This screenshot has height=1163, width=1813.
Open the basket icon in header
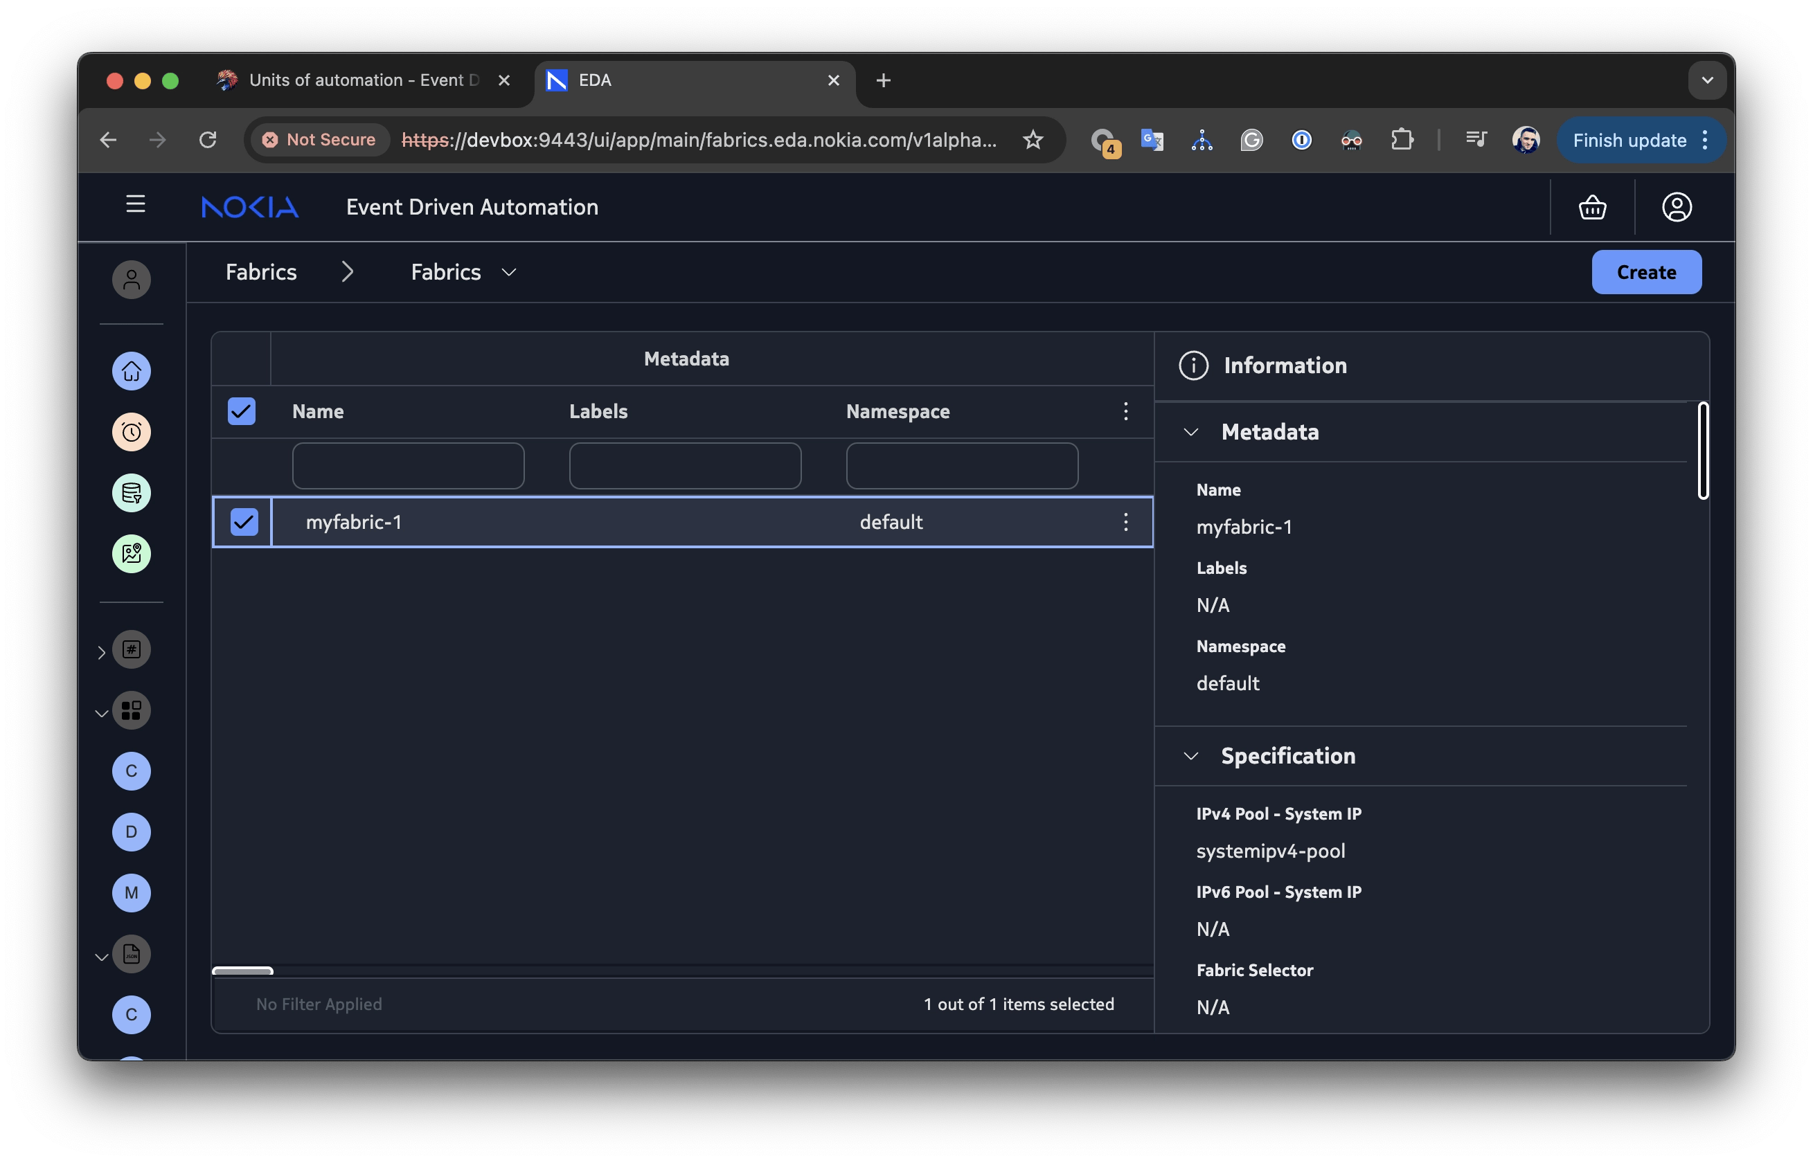[x=1592, y=207]
